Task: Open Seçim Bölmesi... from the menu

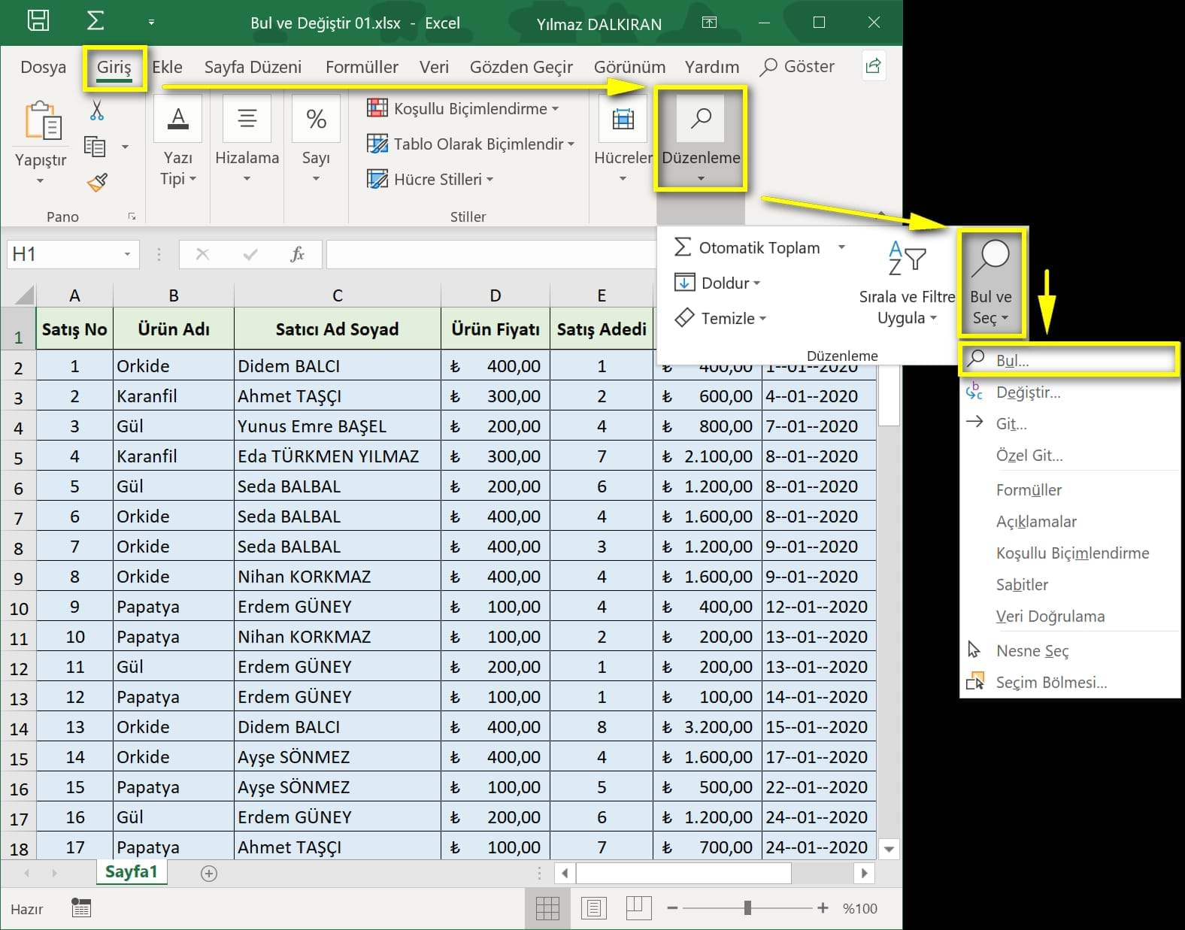Action: [x=1069, y=683]
